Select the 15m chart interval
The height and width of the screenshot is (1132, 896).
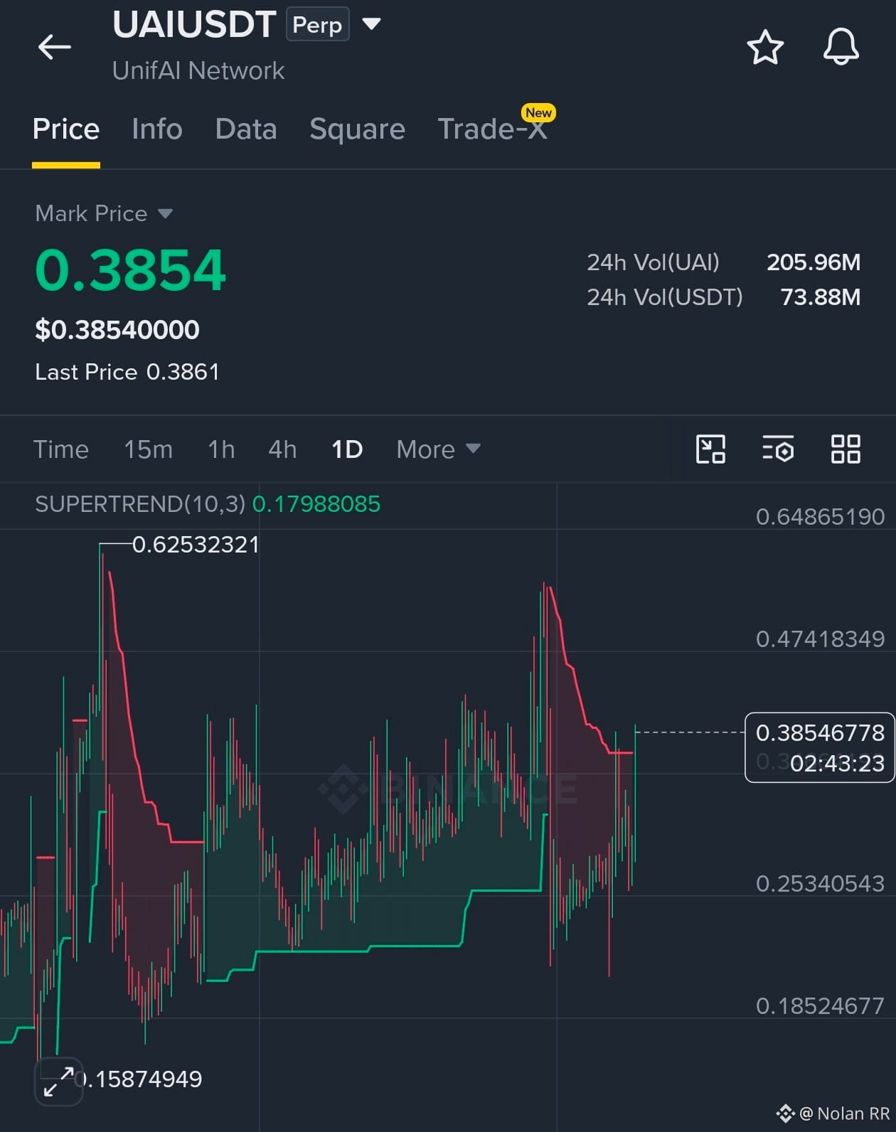coord(148,449)
